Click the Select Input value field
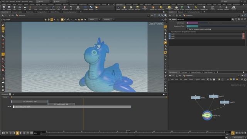This screenshot has height=139, width=247. click(x=192, y=23)
